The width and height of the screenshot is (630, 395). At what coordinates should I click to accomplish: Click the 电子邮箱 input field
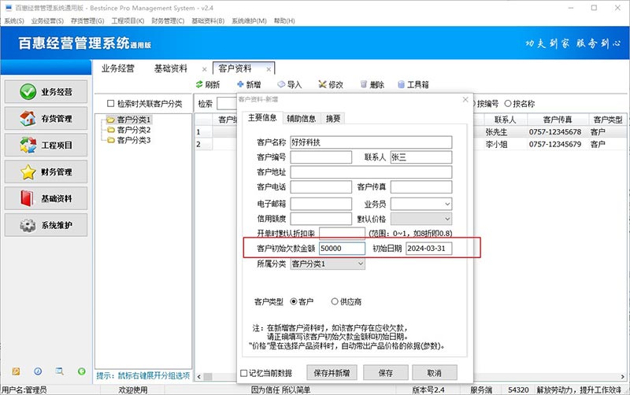click(x=321, y=204)
